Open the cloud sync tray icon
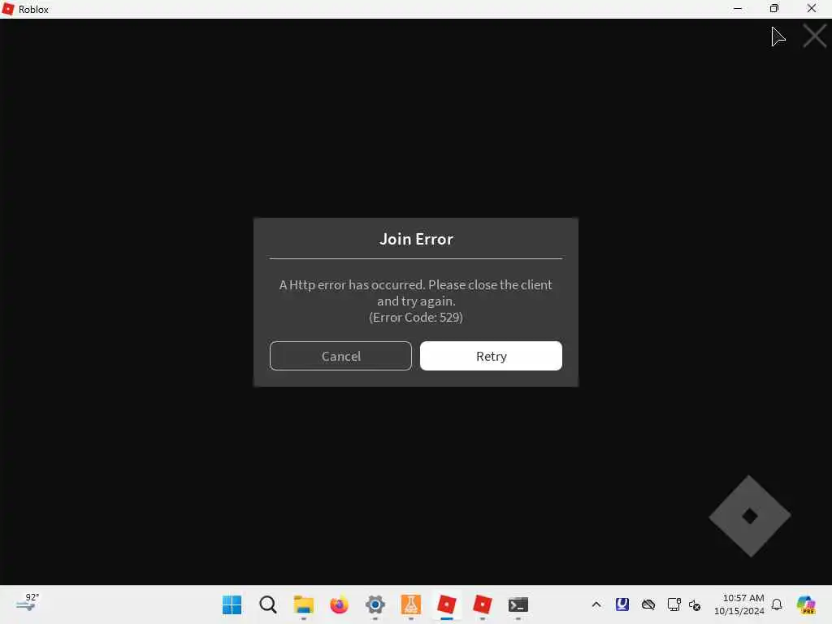This screenshot has height=624, width=832. 648,604
